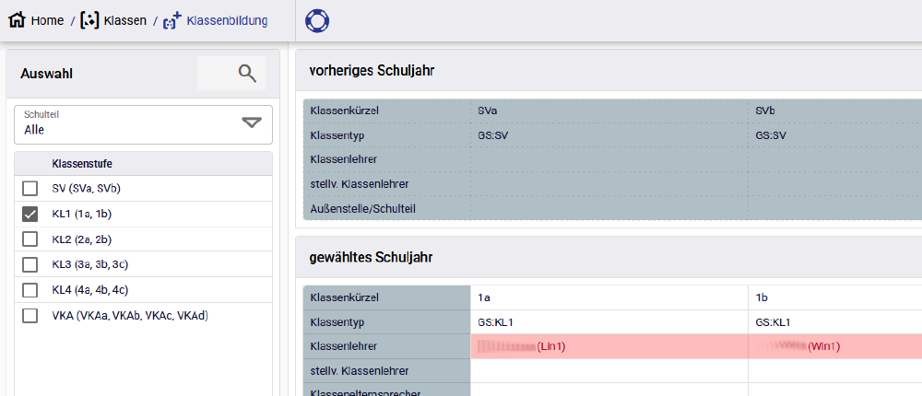
Task: Go to Home breadcrumb link
Action: (x=47, y=20)
